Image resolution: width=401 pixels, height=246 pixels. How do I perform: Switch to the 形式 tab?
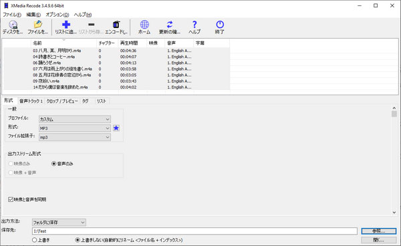(9, 101)
